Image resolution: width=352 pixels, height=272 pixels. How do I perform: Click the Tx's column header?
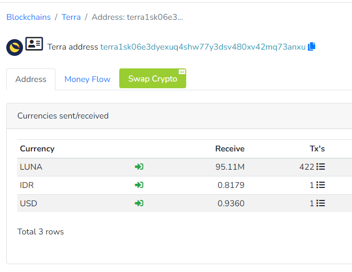tap(317, 149)
